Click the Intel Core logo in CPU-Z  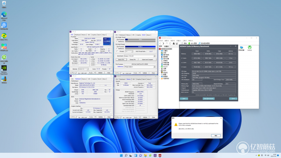pos(107,41)
